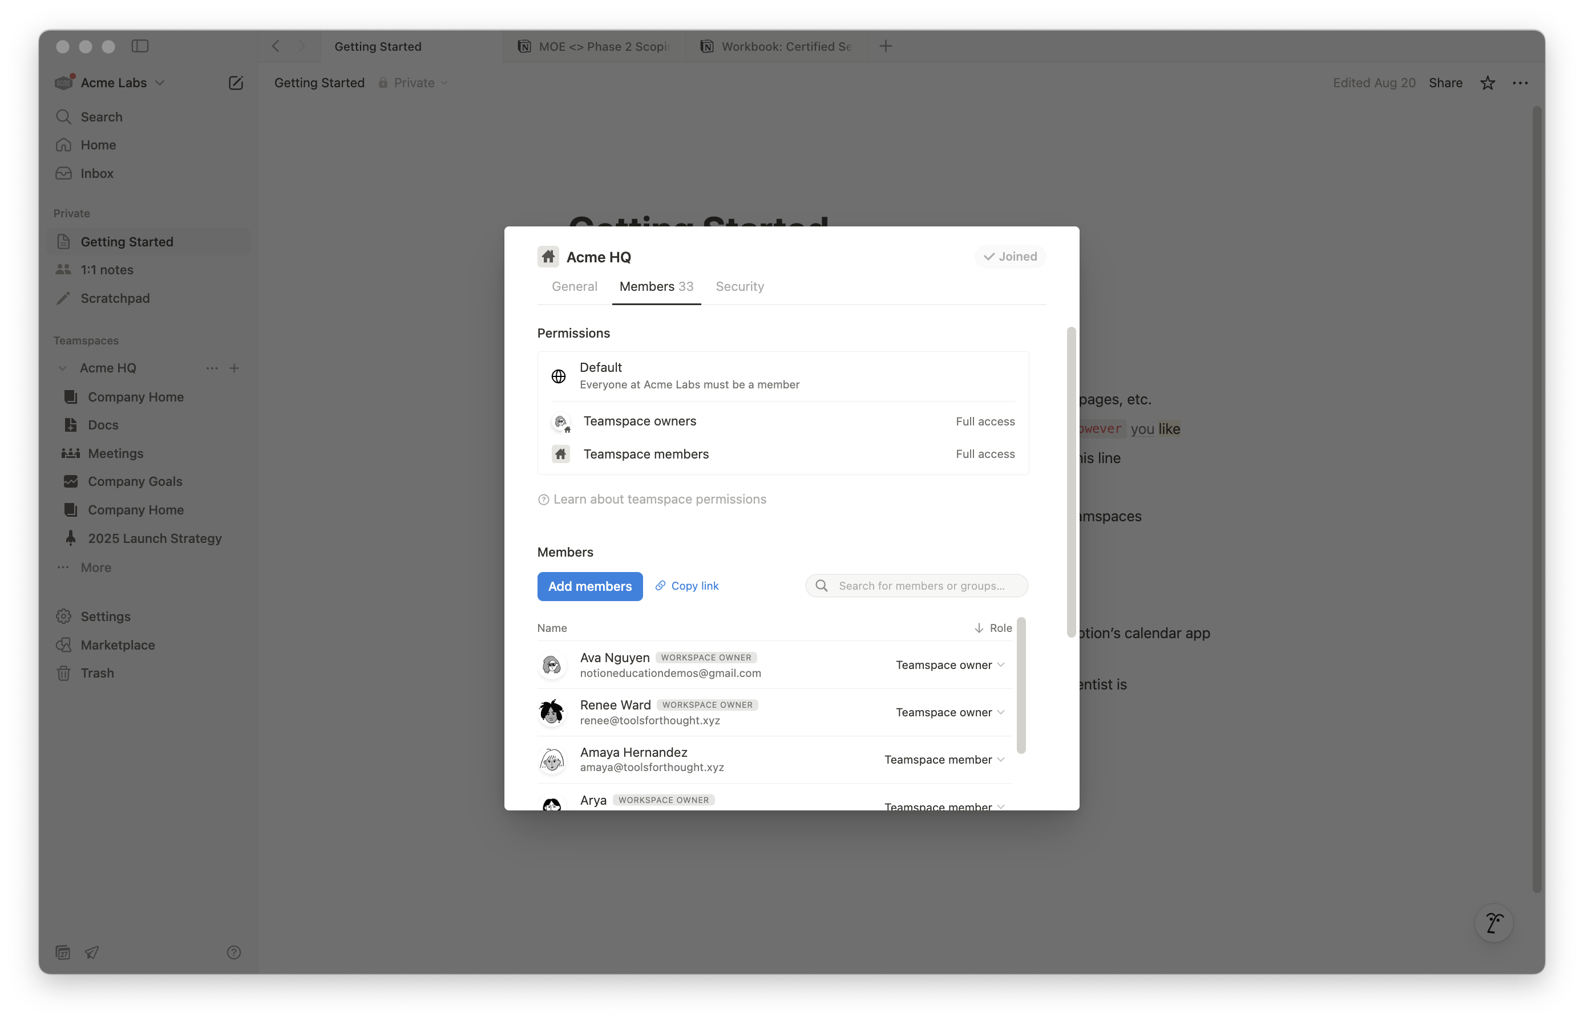Open the Trash
Viewport: 1584px width, 1022px height.
(x=96, y=673)
